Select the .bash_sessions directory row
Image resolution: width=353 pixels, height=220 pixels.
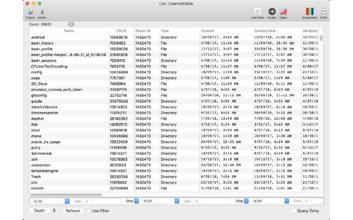pyautogui.click(x=175, y=60)
